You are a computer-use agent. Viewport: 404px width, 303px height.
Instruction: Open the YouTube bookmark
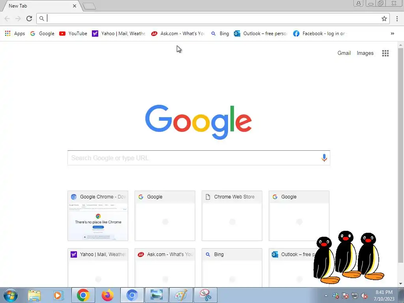pyautogui.click(x=73, y=34)
